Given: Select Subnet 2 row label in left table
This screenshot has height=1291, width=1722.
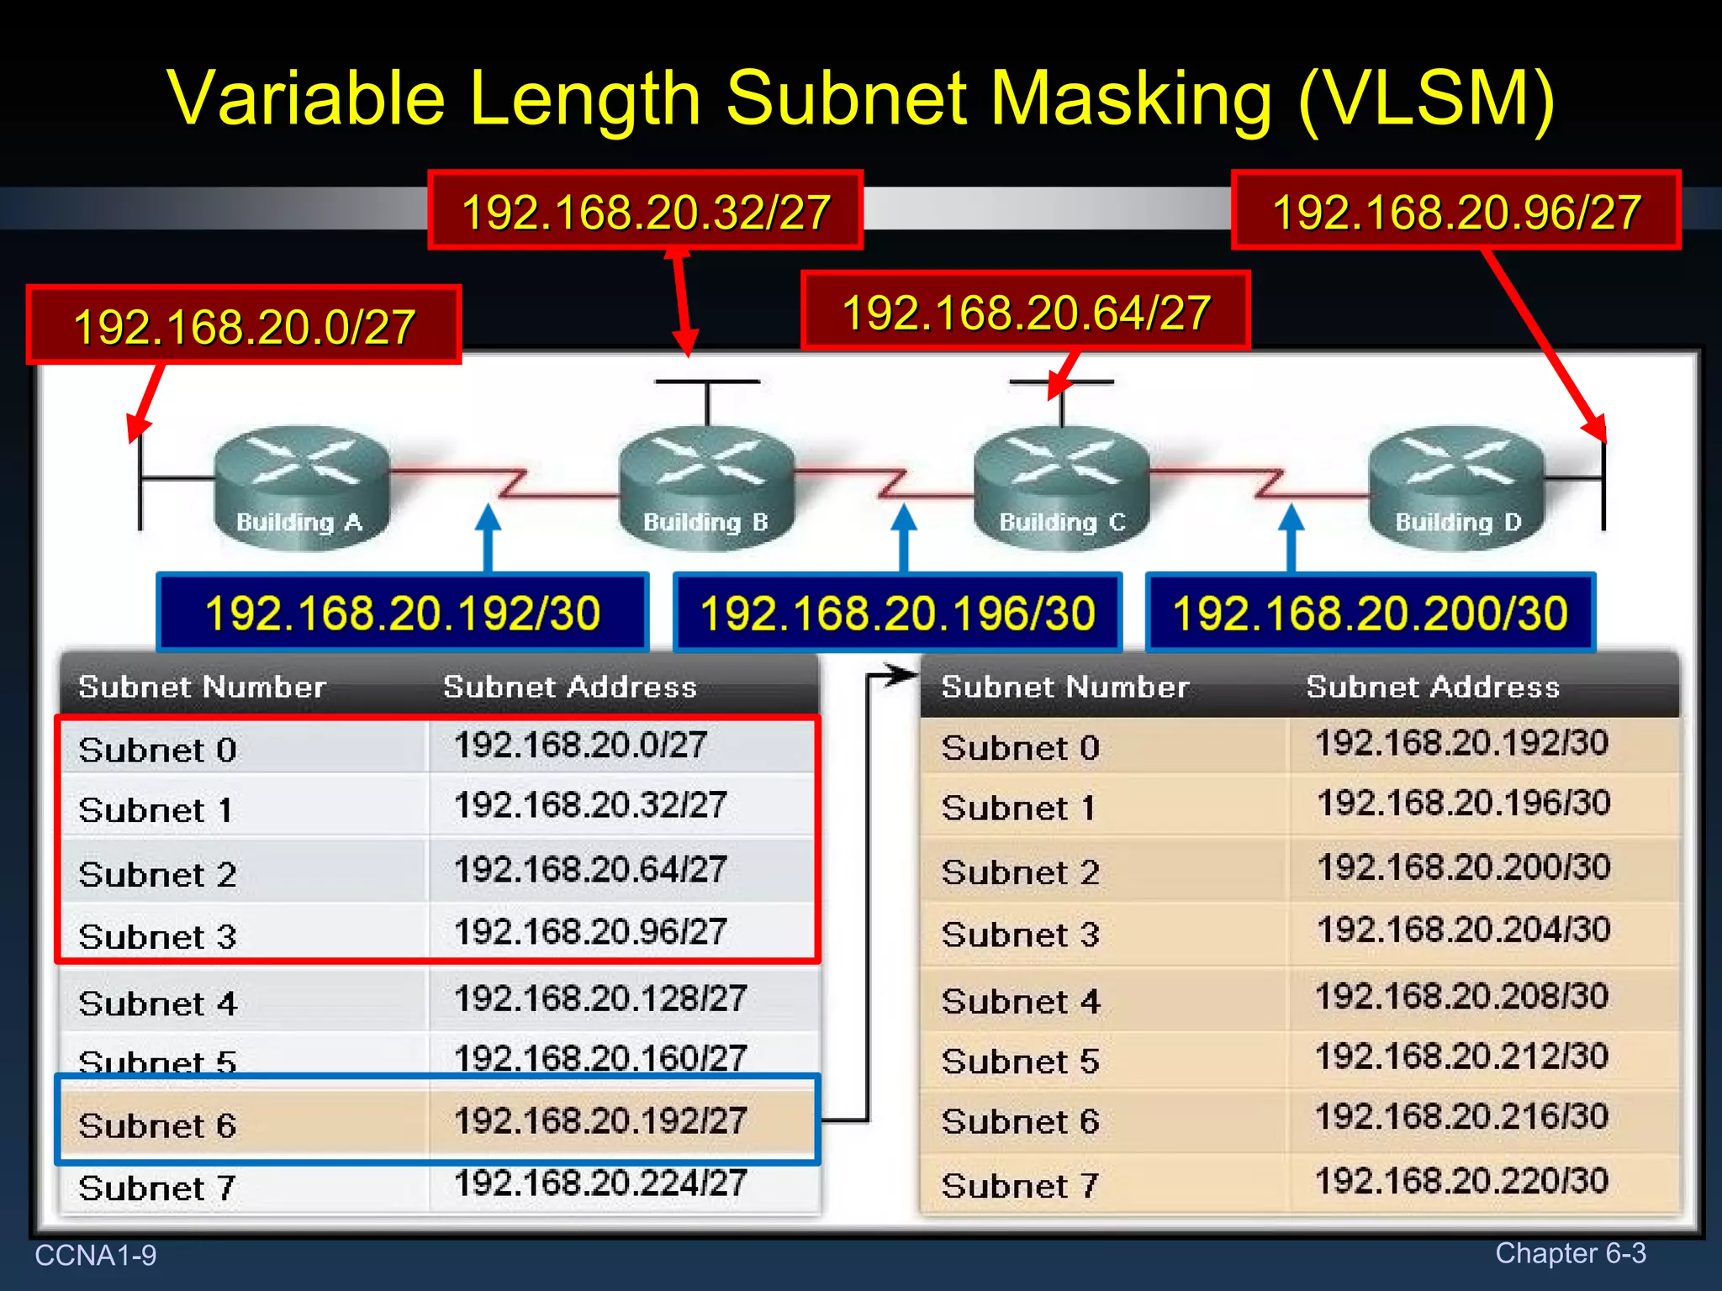Looking at the screenshot, I should pyautogui.click(x=157, y=875).
